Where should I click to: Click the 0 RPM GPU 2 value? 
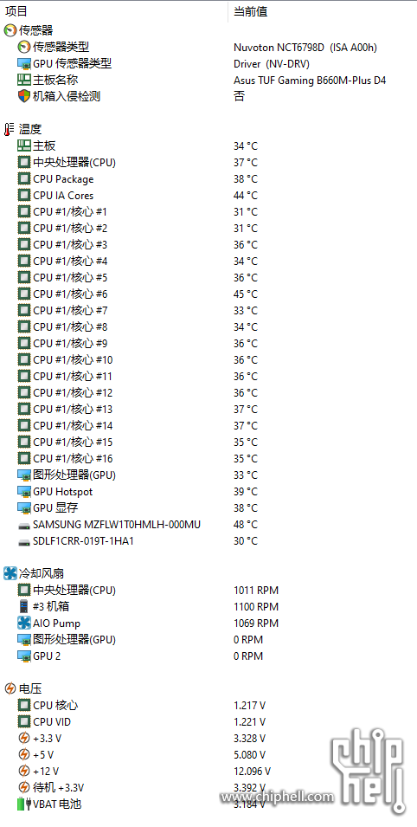pyautogui.click(x=248, y=656)
